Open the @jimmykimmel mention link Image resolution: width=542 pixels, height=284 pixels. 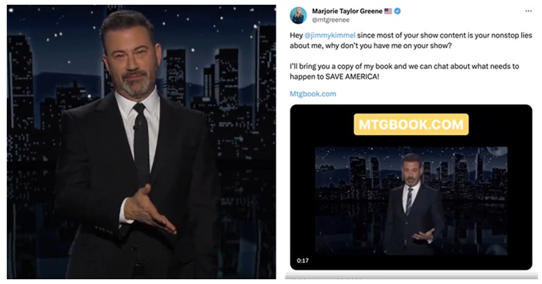pyautogui.click(x=330, y=35)
